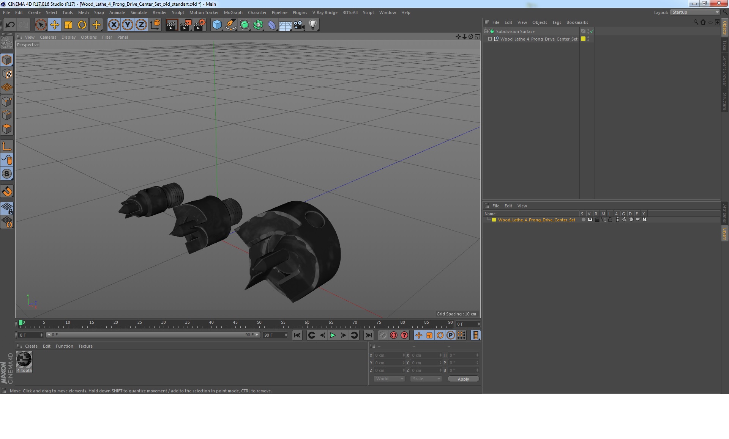Toggle viewport maximize icon
The image size is (729, 439).
pos(477,37)
